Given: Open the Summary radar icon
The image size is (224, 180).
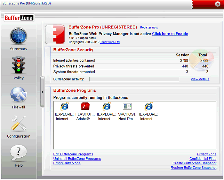Looking at the screenshot, I should tap(19, 36).
